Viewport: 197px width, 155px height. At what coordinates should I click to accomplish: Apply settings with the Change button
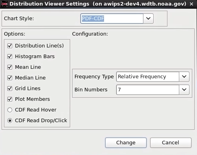tap(126, 143)
